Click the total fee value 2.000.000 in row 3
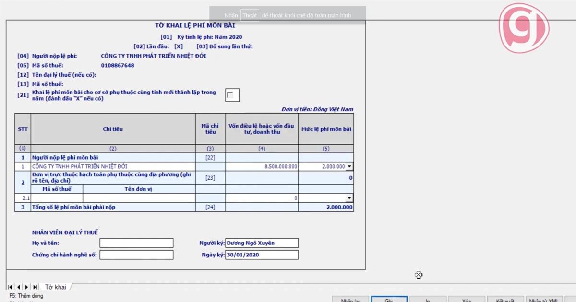The image size is (576, 302). coord(326,207)
